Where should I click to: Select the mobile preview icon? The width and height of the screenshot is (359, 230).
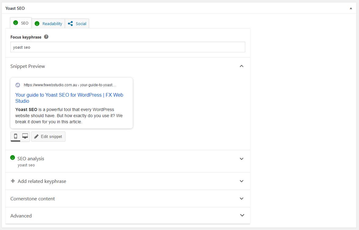pyautogui.click(x=16, y=136)
